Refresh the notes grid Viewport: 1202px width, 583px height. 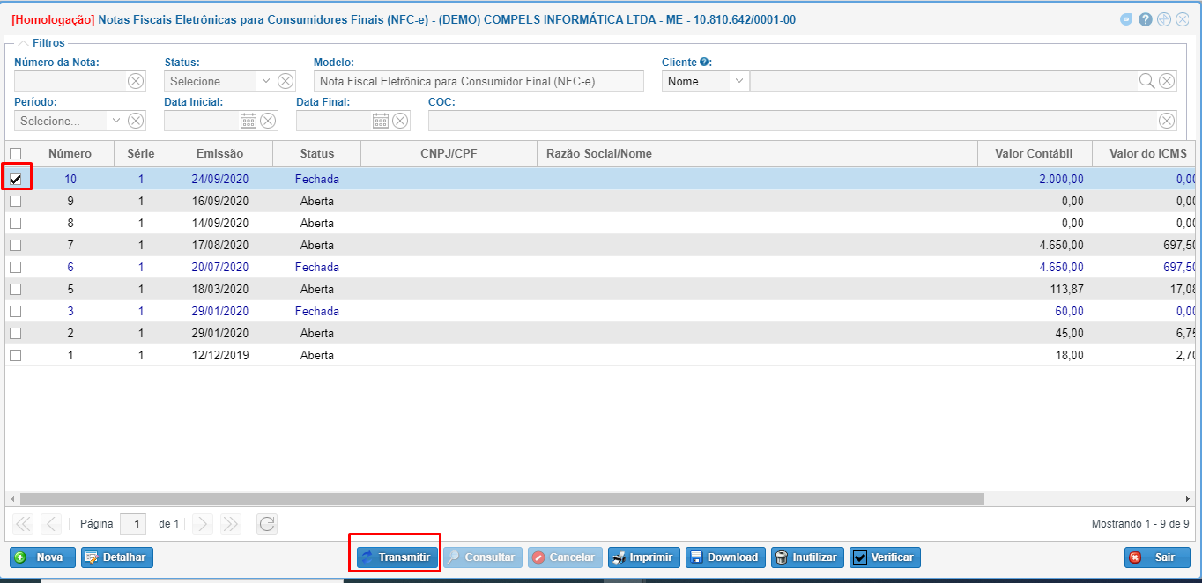(267, 524)
